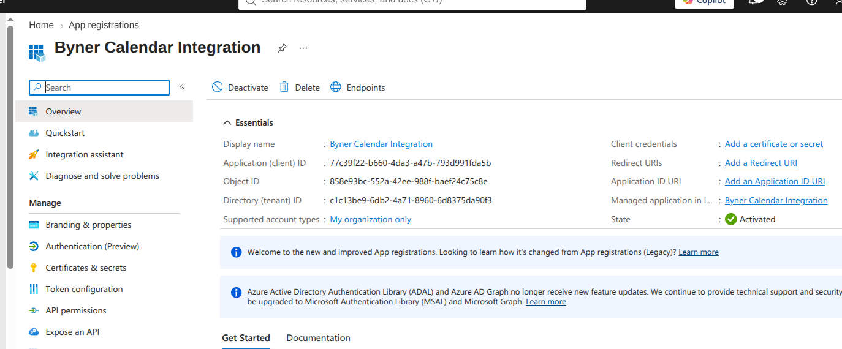The height and width of the screenshot is (349, 842).
Task: Open the Token configuration page
Action: click(84, 289)
